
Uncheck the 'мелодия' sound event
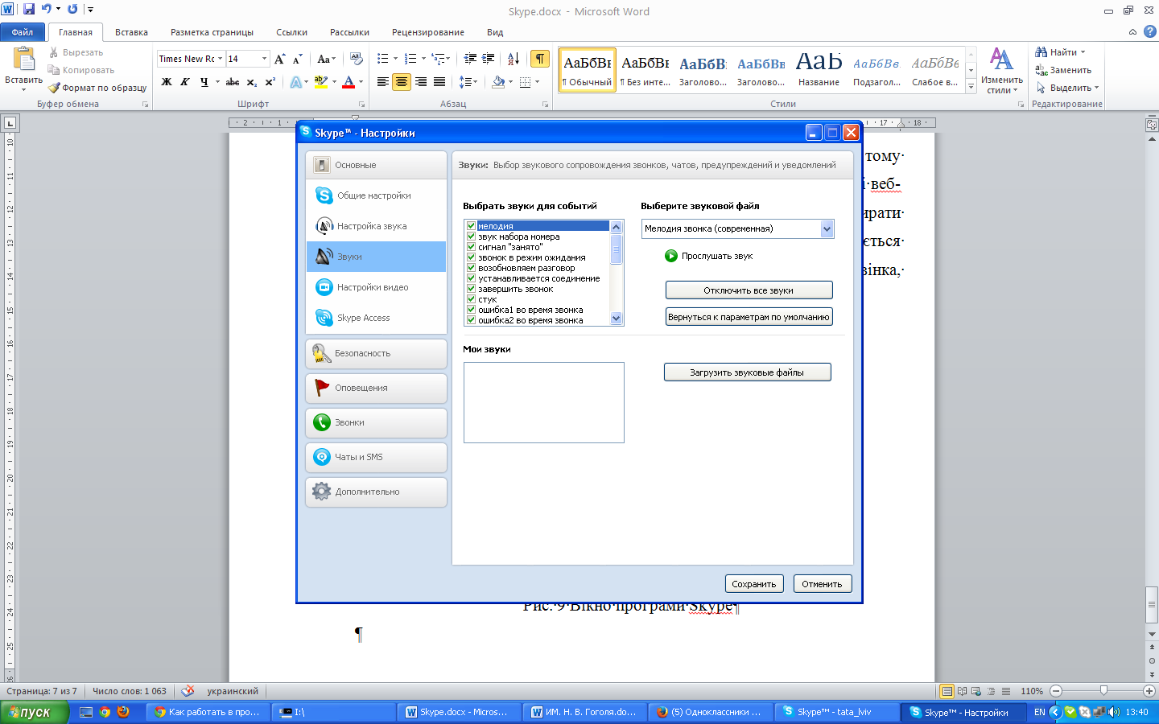[472, 226]
